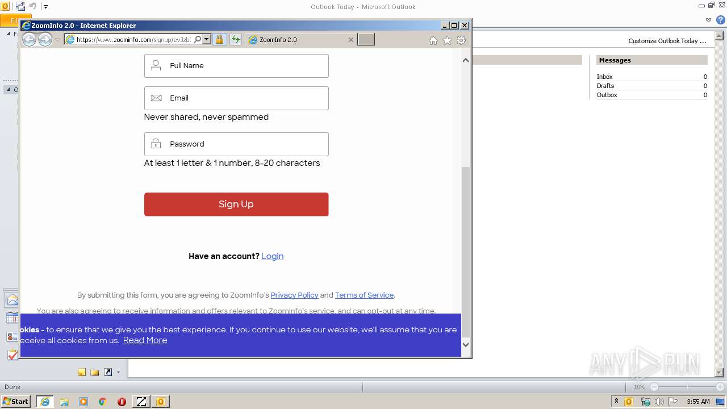
Task: Click into the Password field
Action: [236, 144]
